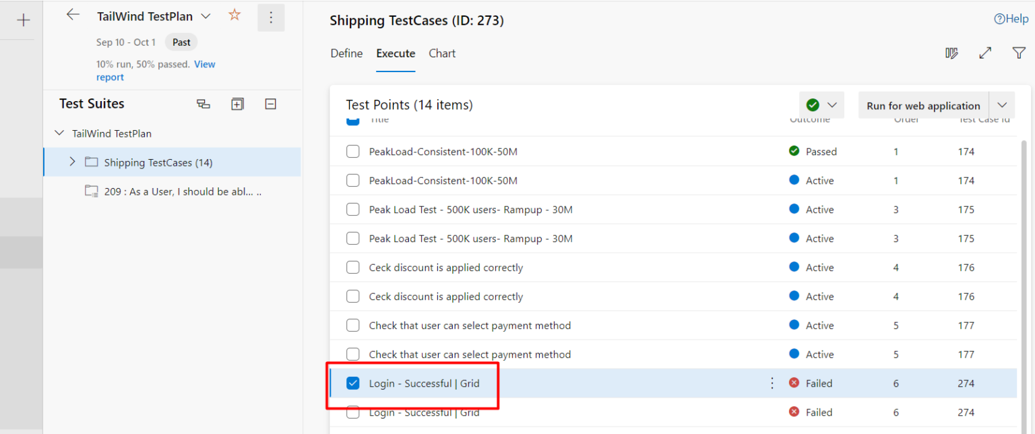Uncheck the selected Login - Successful Grid checkbox
1035x434 pixels.
(x=352, y=383)
